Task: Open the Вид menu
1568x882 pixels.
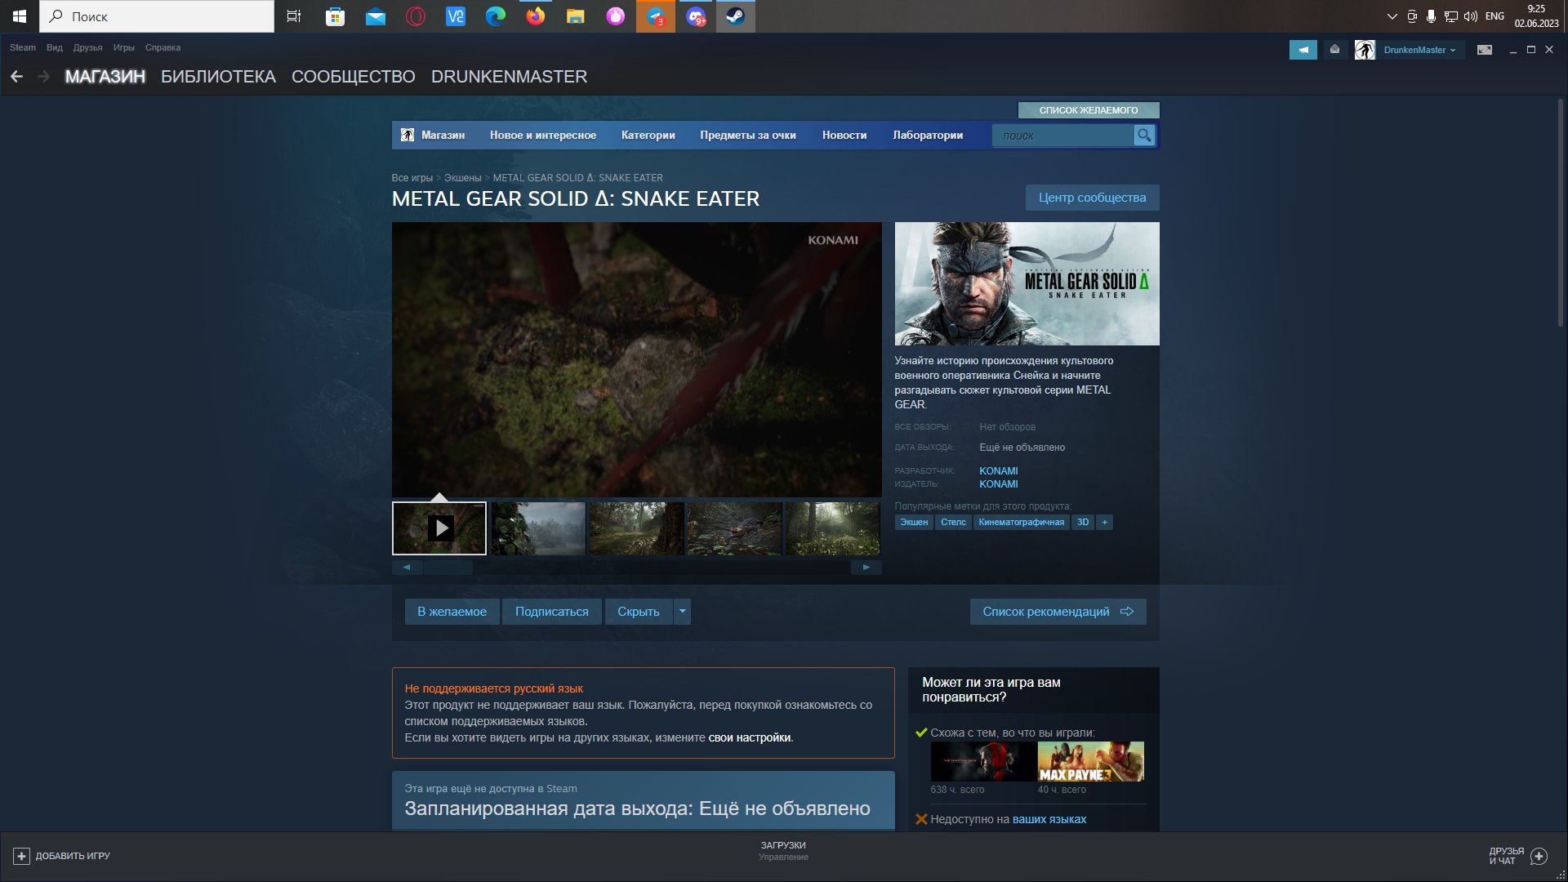Action: tap(55, 47)
